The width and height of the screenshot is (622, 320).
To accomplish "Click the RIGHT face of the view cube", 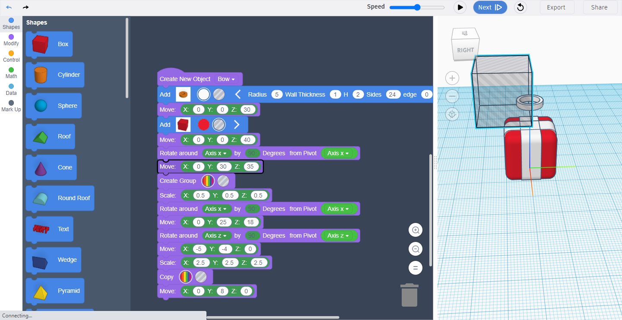I will (465, 49).
